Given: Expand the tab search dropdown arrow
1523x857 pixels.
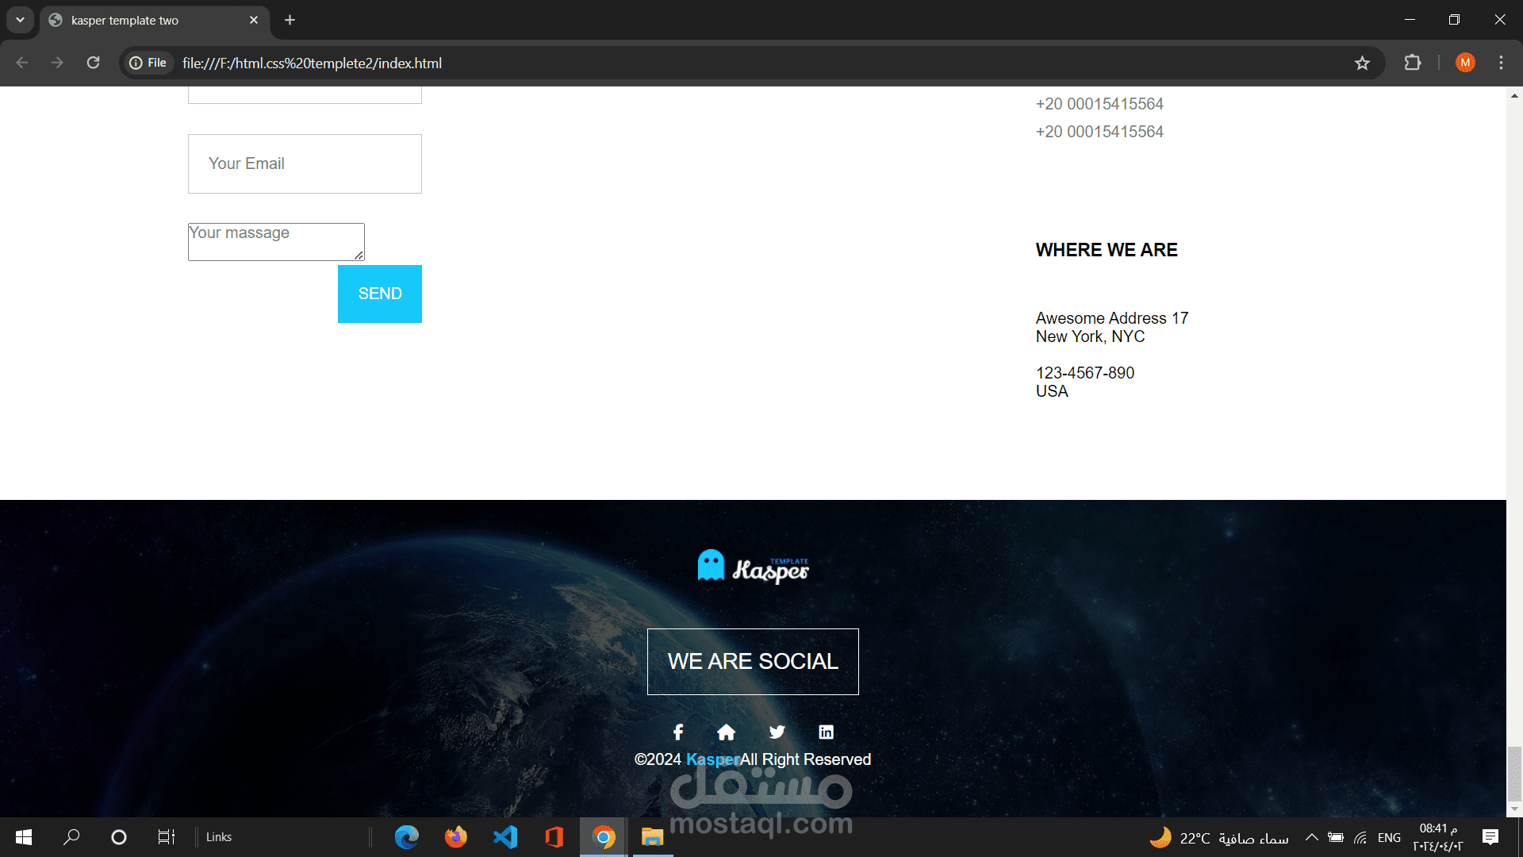Looking at the screenshot, I should [20, 20].
